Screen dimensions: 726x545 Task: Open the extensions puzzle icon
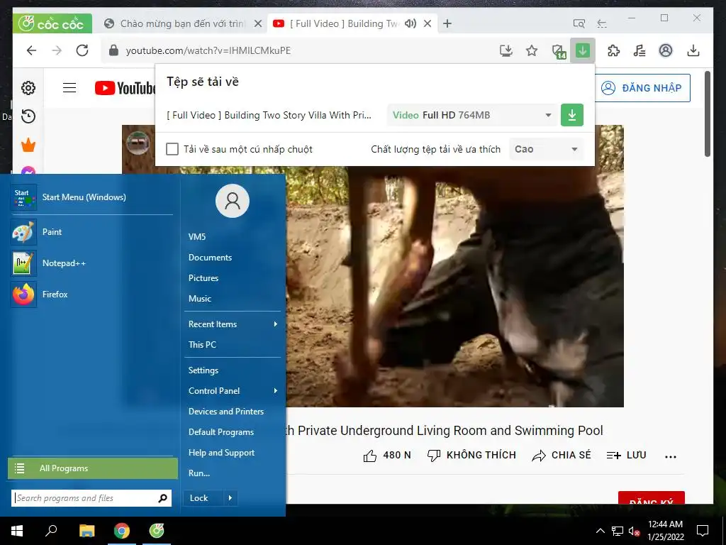[613, 50]
